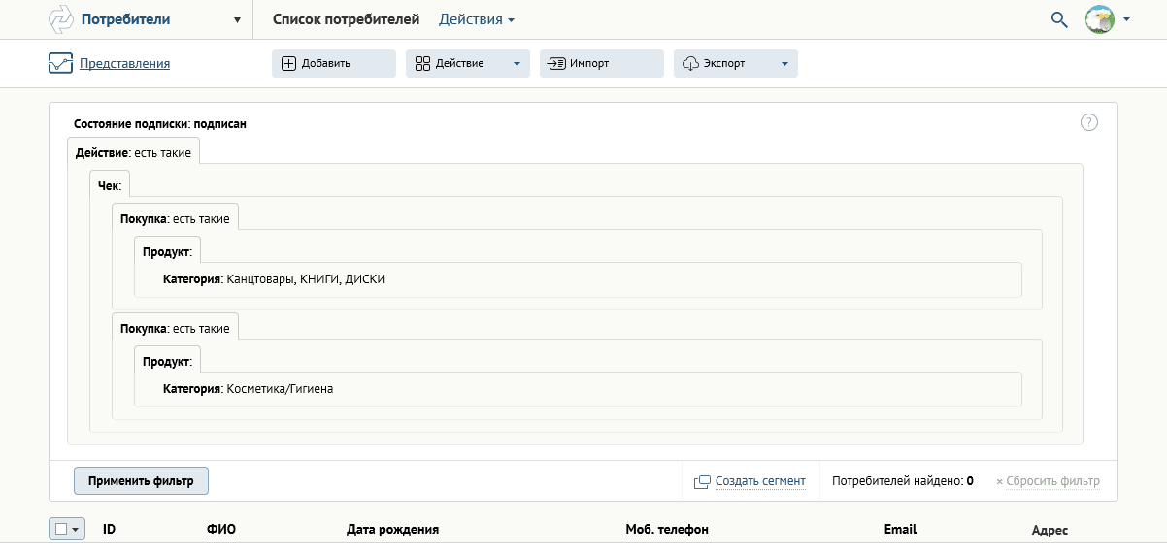This screenshot has height=552, width=1167.
Task: Click the circular arrows logo icon
Action: (x=61, y=19)
